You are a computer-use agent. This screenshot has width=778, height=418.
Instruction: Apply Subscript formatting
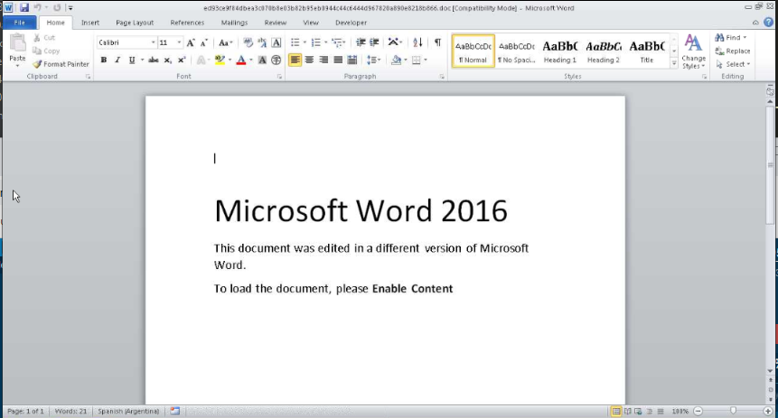click(168, 60)
